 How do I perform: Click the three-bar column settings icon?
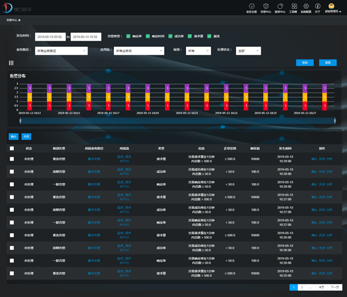point(11,63)
